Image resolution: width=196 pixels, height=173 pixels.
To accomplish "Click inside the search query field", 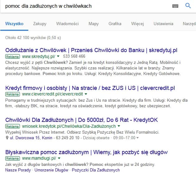I will click(x=87, y=6).
